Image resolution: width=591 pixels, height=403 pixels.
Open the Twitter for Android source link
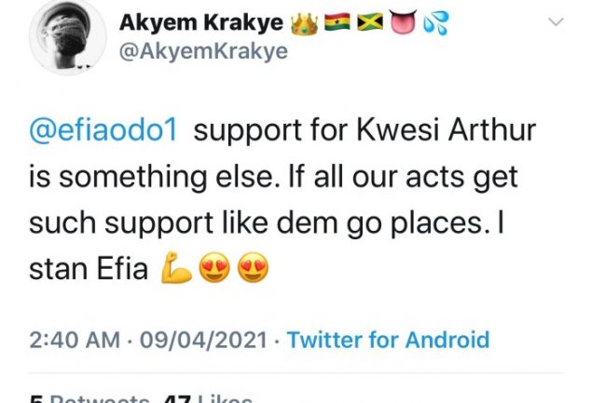388,340
